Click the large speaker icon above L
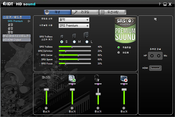The height and width of the screenshot is (117, 175). pyautogui.click(x=86, y=35)
